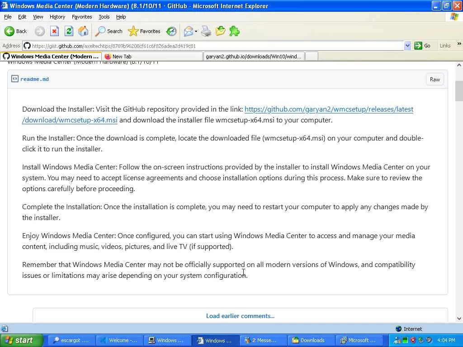Go to the Home page icon

point(83,31)
